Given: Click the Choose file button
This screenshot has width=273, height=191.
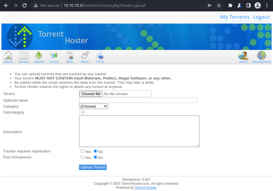Looking at the screenshot, I should (91, 94).
